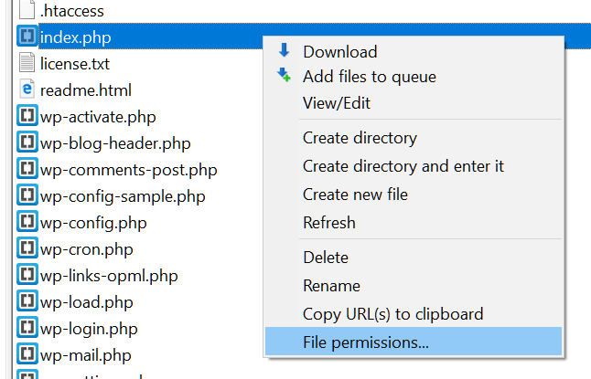Screen dimensions: 591x379
Task: Select the wp-cron.php file name
Action: 87,249
